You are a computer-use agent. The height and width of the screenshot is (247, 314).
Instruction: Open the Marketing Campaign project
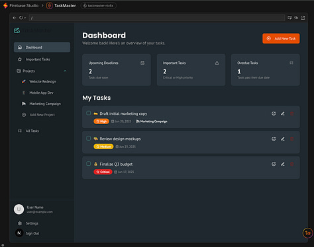[x=45, y=104]
